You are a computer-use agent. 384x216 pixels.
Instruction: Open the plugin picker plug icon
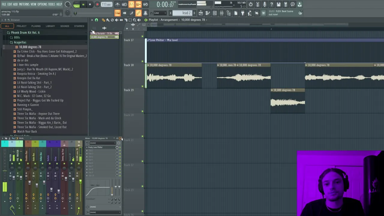point(243,13)
